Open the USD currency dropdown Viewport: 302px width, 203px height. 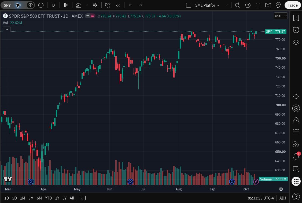click(281, 16)
